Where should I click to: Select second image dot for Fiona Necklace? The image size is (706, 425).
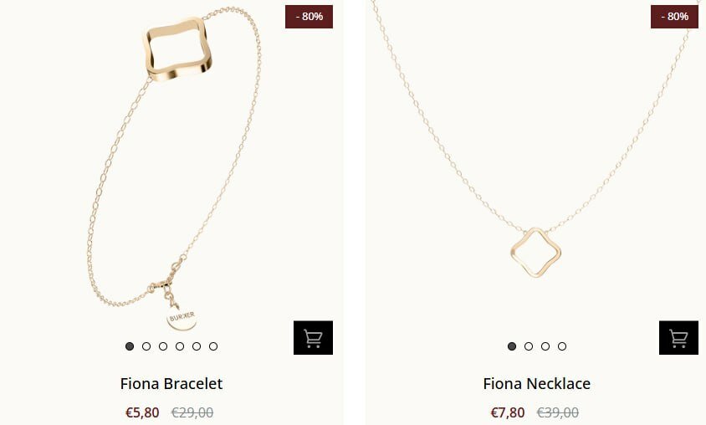(529, 346)
